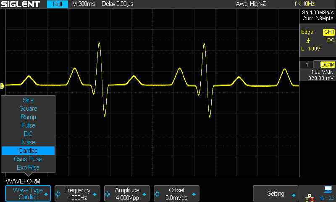The width and height of the screenshot is (336, 202).
Task: Choose Gaus Pulse waveform
Action: [x=28, y=159]
